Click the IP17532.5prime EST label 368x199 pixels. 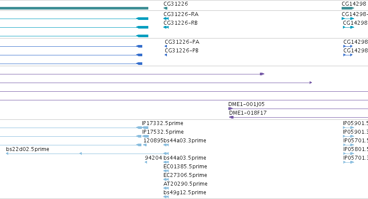pos(163,132)
